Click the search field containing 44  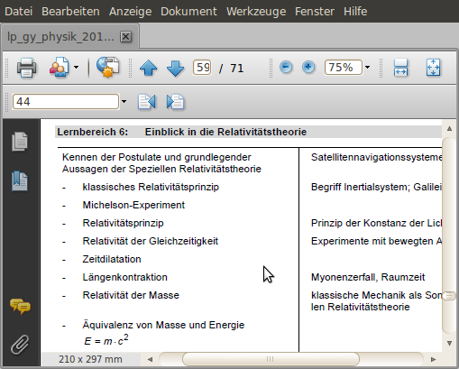click(x=66, y=102)
